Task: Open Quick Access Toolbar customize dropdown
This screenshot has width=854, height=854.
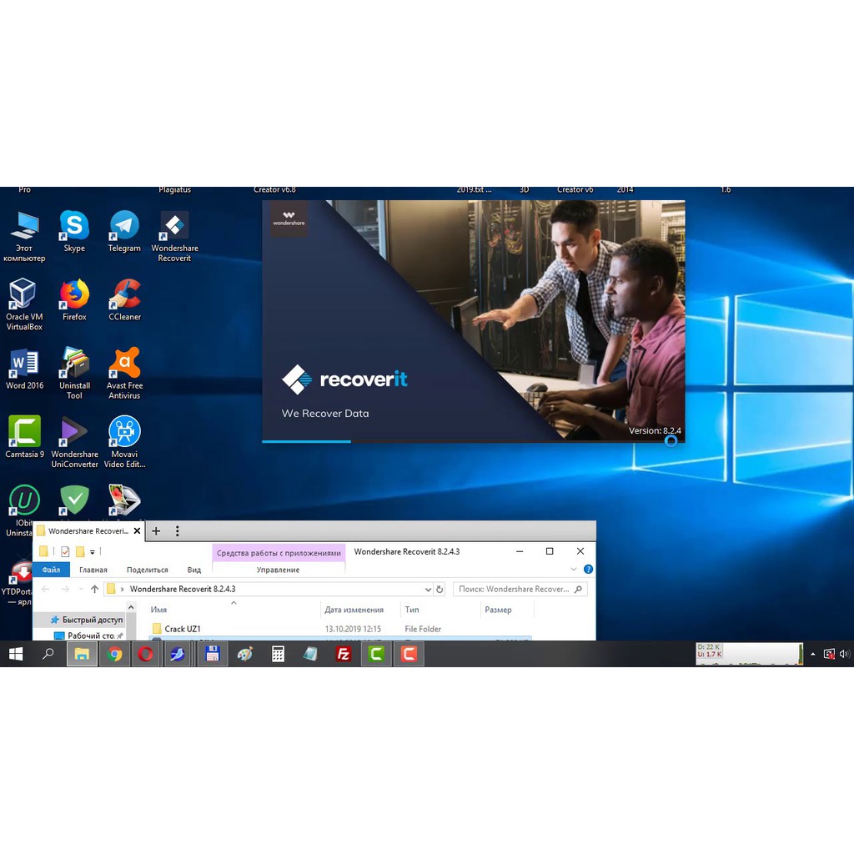Action: tap(93, 552)
